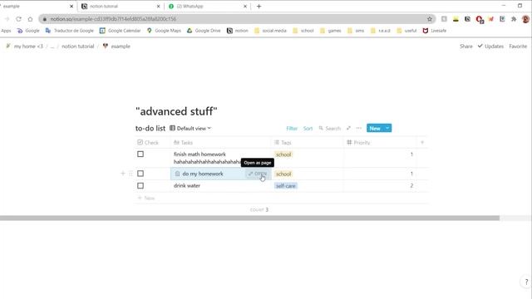This screenshot has height=299, width=532.
Task: Open the social media bookmarks folder
Action: point(270,31)
